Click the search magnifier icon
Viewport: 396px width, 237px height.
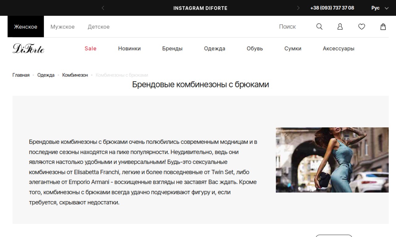319,27
